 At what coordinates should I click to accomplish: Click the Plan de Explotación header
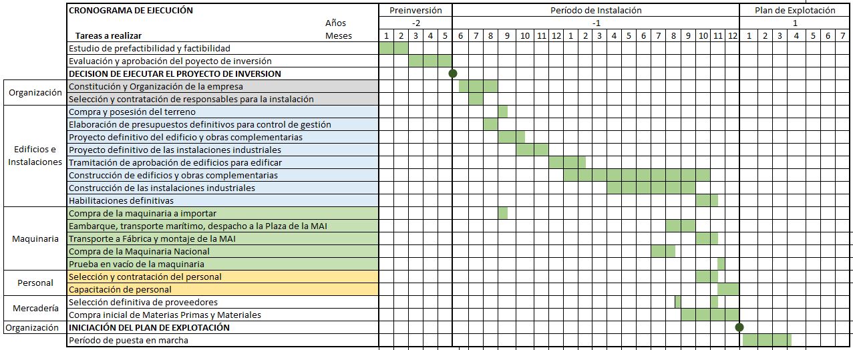(796, 10)
